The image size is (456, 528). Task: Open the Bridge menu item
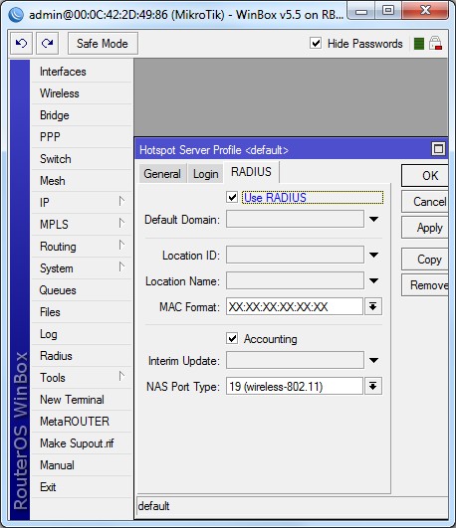(82, 115)
